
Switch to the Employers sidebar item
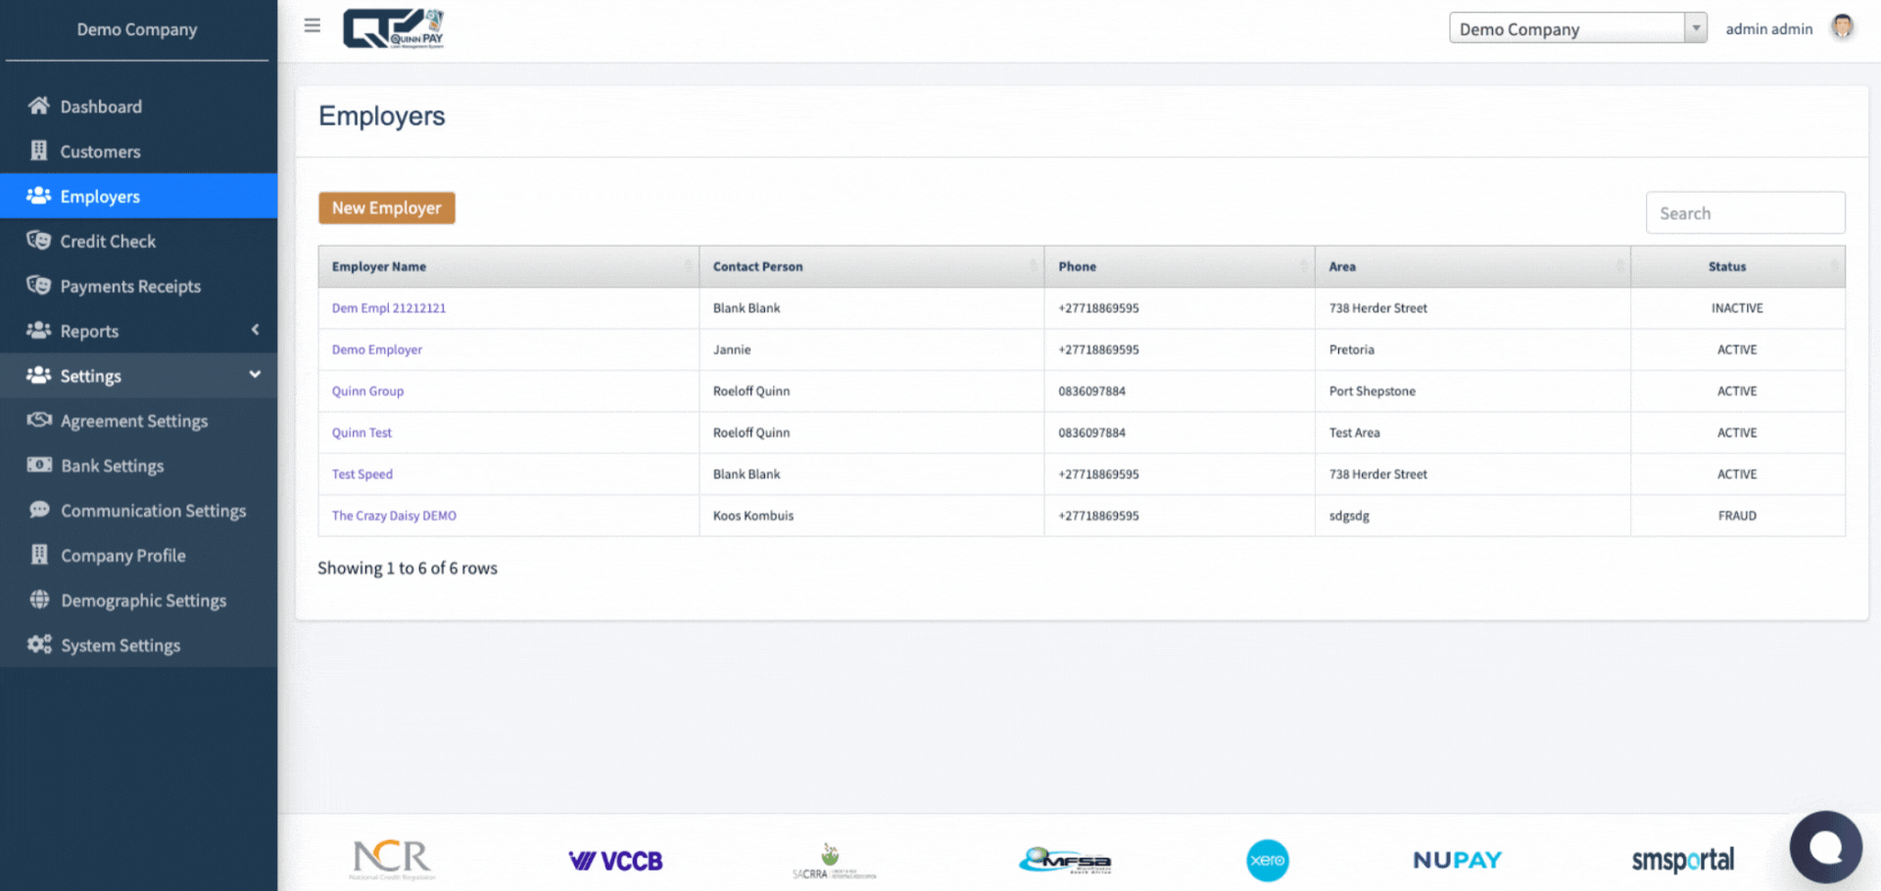pyautogui.click(x=101, y=196)
